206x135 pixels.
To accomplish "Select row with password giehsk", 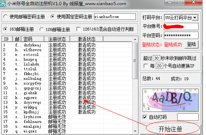I will click(67, 93).
